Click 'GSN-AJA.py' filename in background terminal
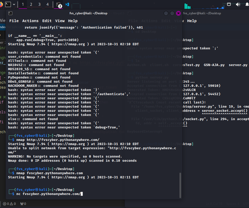This screenshot has height=208, width=249. click(x=214, y=65)
